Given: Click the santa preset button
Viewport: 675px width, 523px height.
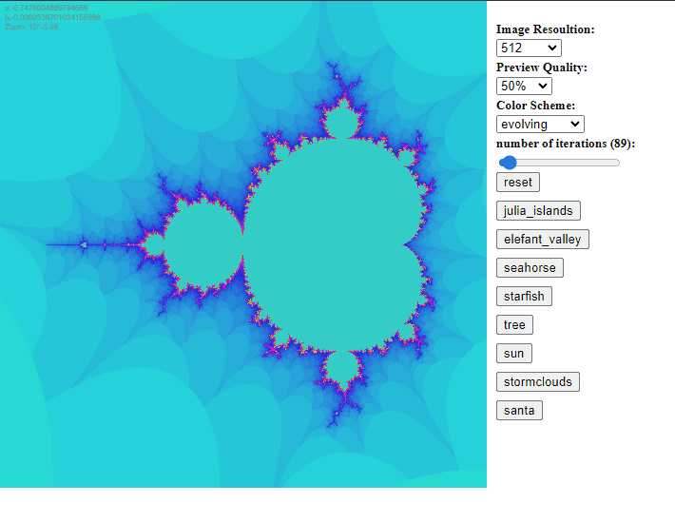Looking at the screenshot, I should (x=519, y=411).
